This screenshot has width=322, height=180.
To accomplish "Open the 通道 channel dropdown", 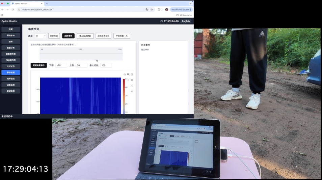I will [40, 36].
